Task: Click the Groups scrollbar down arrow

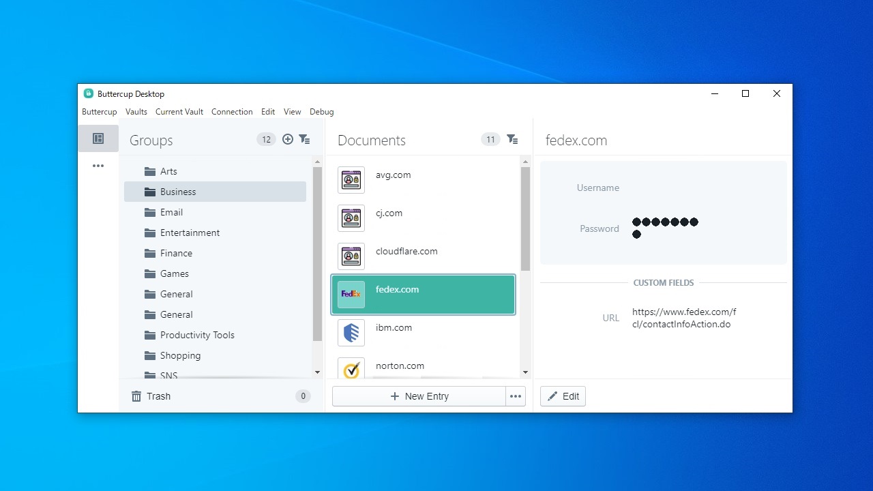Action: point(317,372)
